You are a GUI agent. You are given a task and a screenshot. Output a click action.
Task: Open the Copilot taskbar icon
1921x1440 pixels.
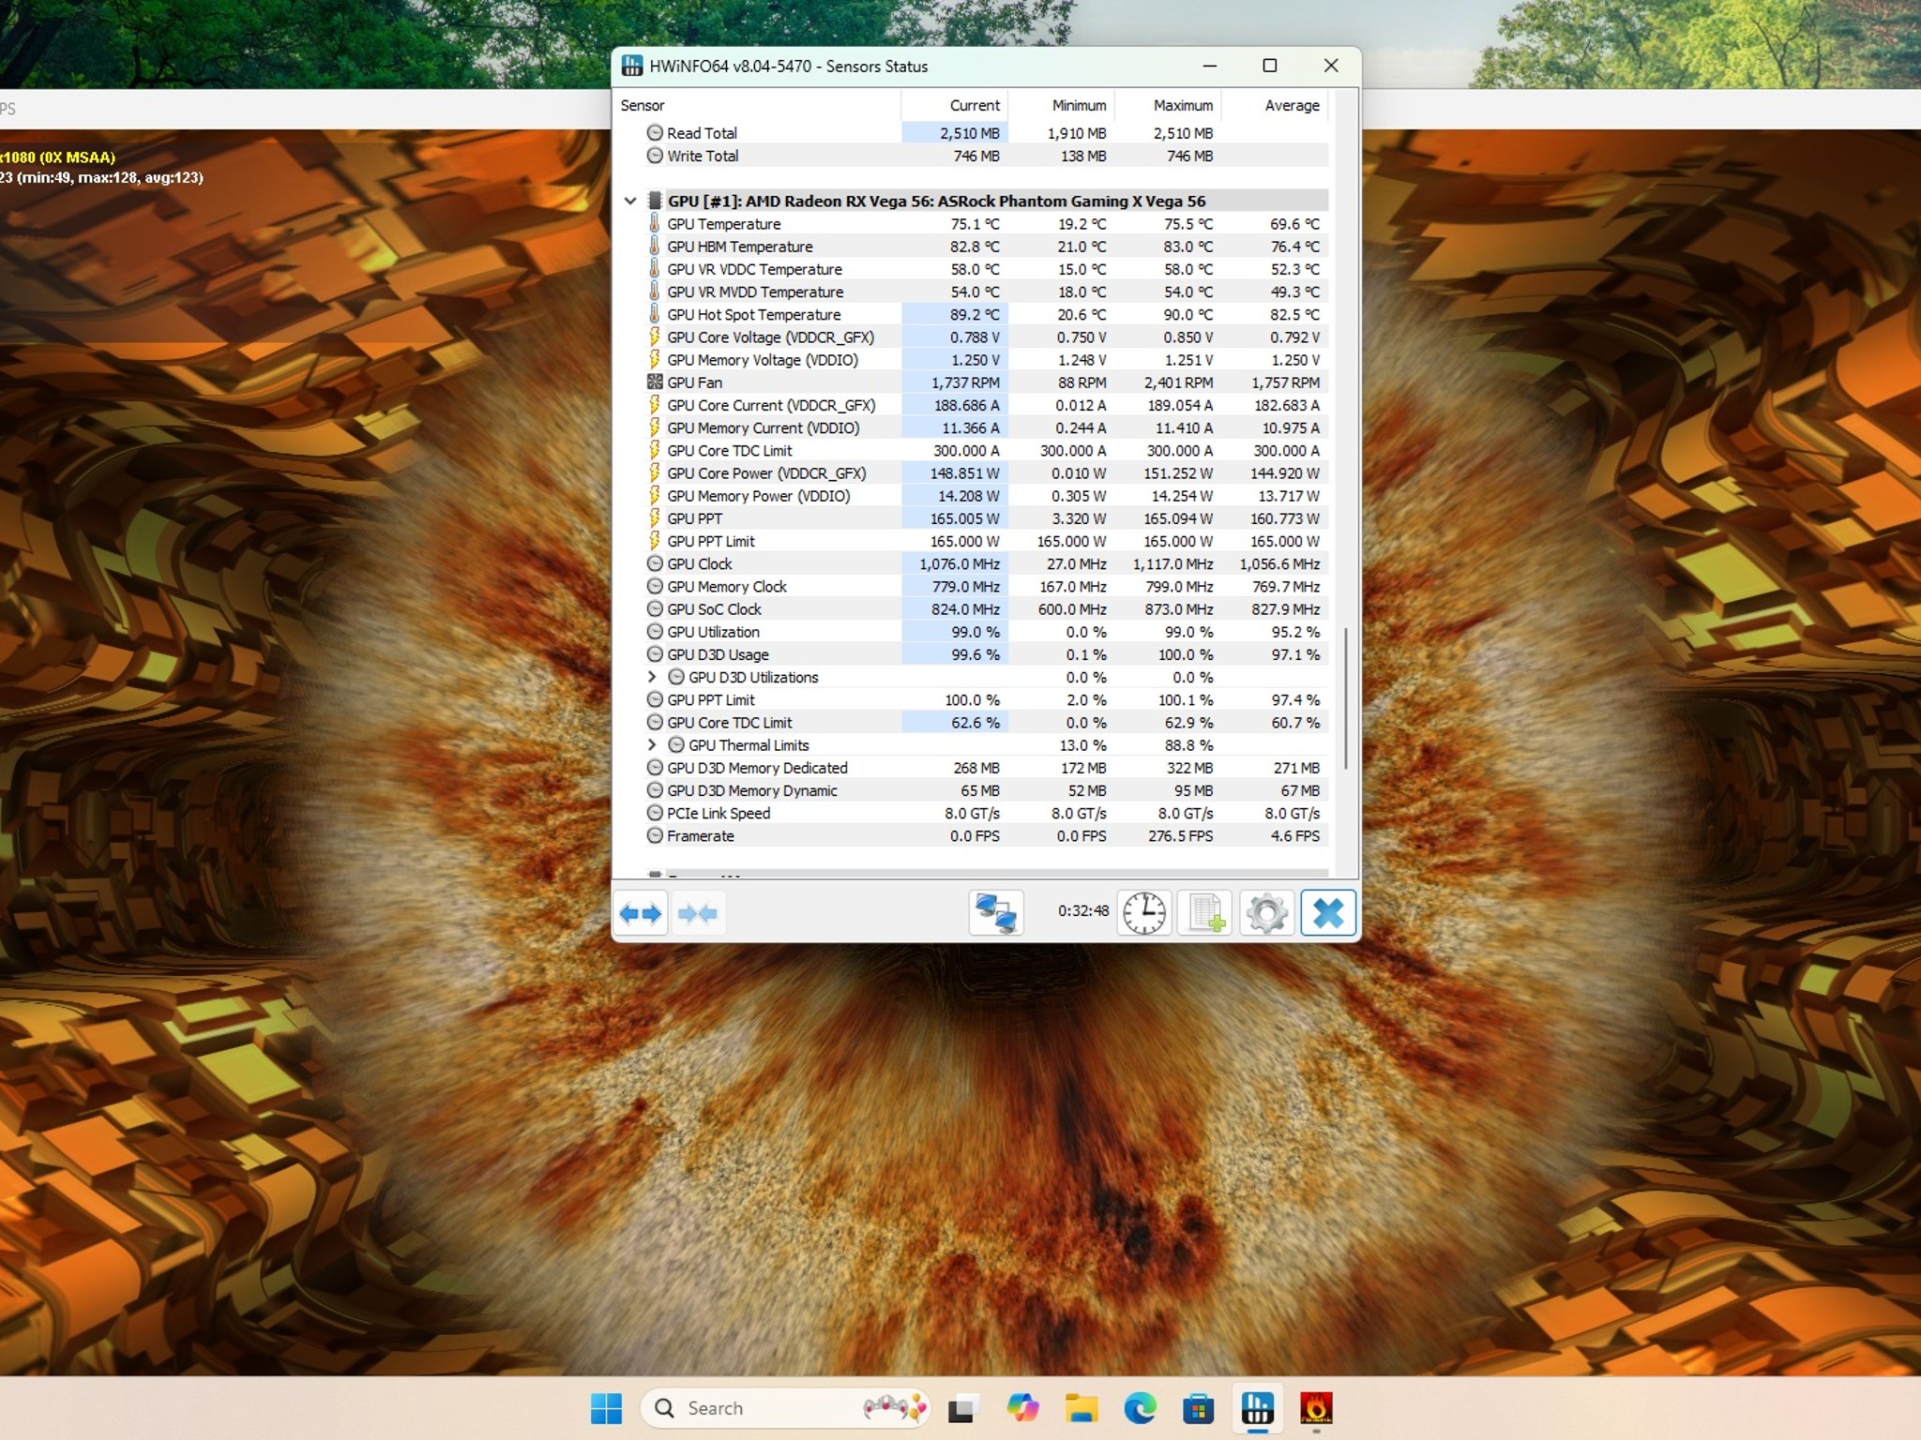pos(1022,1408)
